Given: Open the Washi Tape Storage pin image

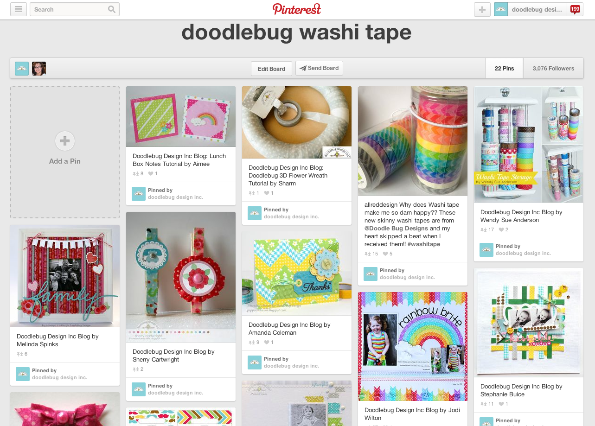Looking at the screenshot, I should [x=529, y=145].
